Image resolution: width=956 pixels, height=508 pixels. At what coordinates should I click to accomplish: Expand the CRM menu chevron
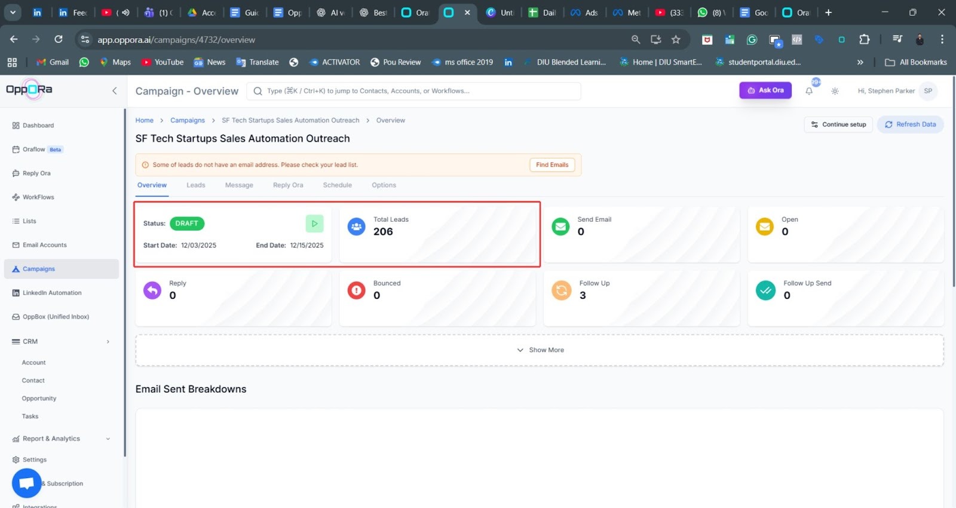(108, 342)
